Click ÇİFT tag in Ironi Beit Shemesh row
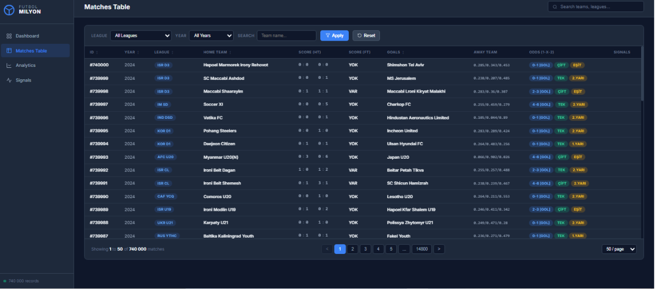The height and width of the screenshot is (289, 657). tap(561, 183)
